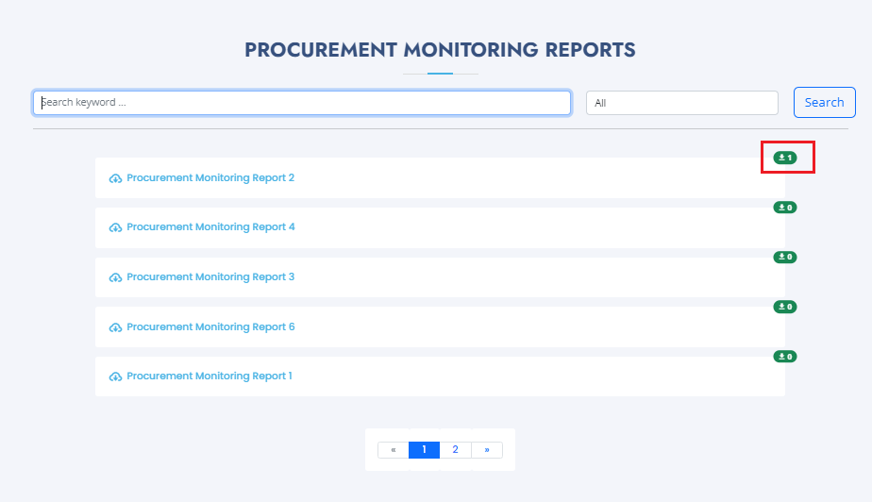The height and width of the screenshot is (502, 872).
Task: Open Procurement Monitoring Report 1 link
Action: [x=210, y=376]
